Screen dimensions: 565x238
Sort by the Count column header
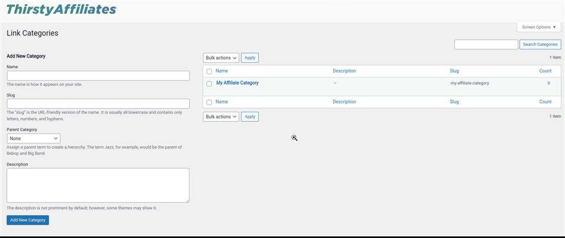point(545,71)
